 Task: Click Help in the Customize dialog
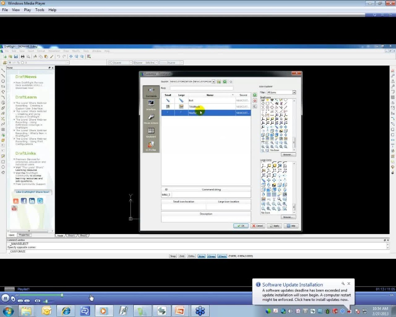coord(291,226)
